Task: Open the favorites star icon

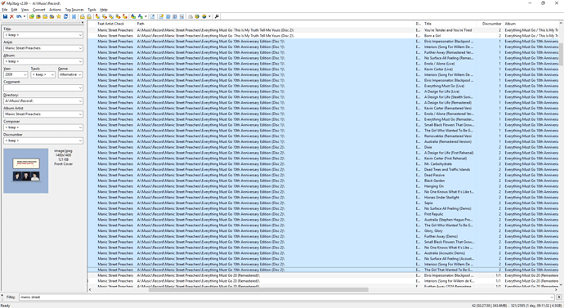Action: [x=59, y=16]
